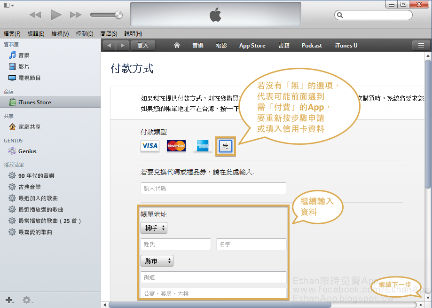Click the bottom gear settings button
This screenshot has height=308, width=432.
click(28, 300)
